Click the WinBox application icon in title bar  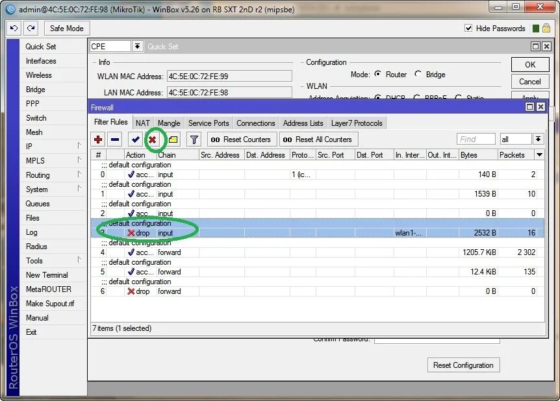[x=10, y=9]
